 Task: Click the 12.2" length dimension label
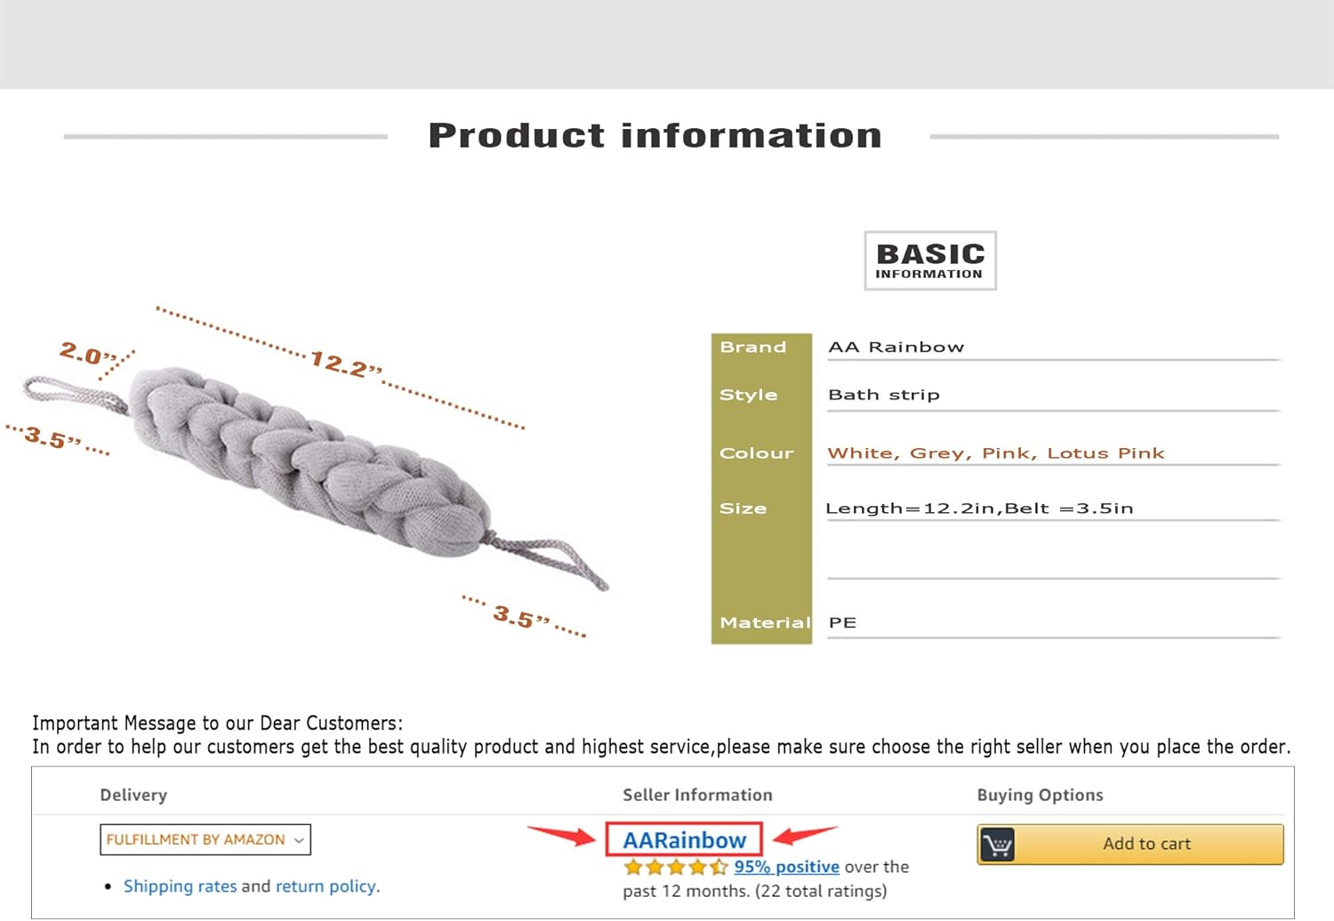(346, 363)
